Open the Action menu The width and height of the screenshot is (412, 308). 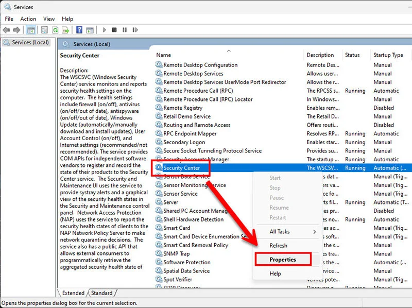pos(28,19)
